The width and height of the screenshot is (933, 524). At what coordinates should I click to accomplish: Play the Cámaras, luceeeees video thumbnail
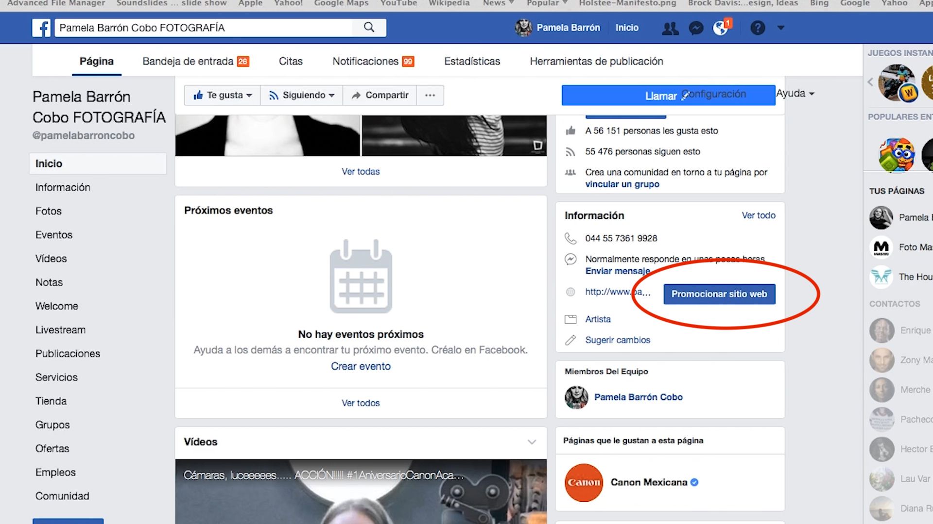click(361, 491)
